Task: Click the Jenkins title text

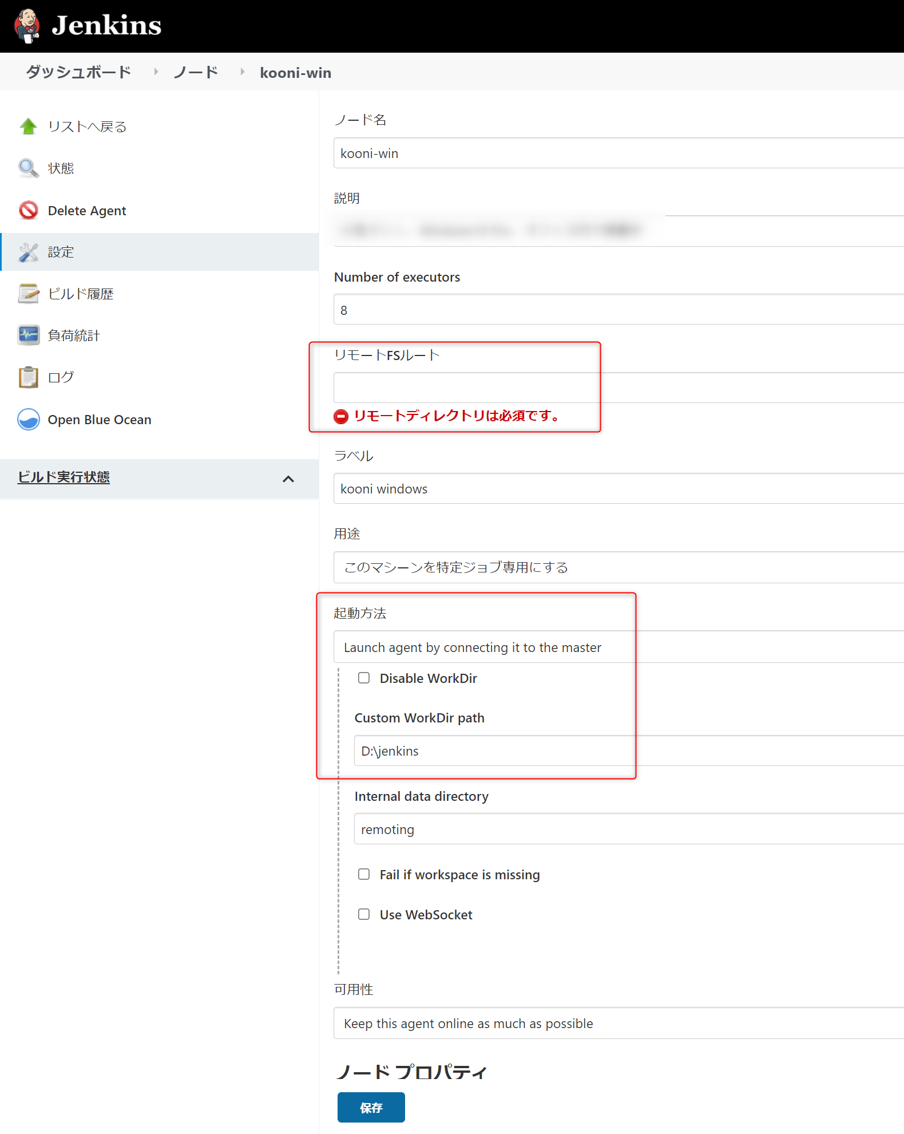Action: tap(106, 26)
